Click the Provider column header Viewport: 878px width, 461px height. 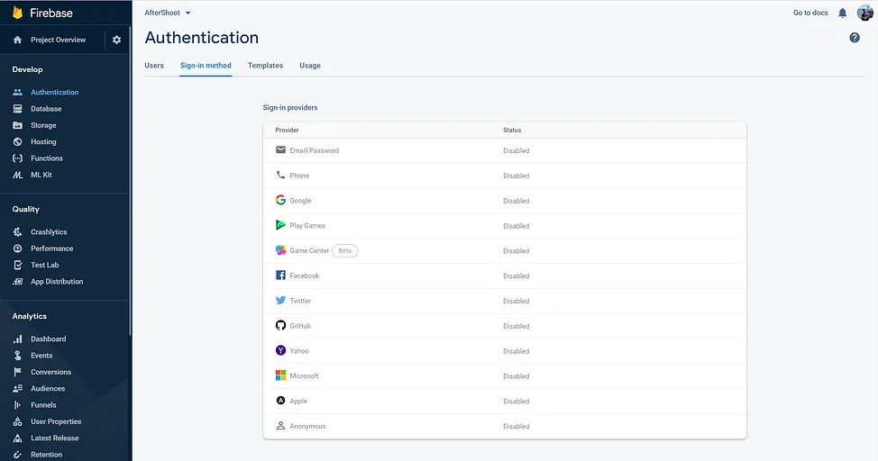(287, 130)
